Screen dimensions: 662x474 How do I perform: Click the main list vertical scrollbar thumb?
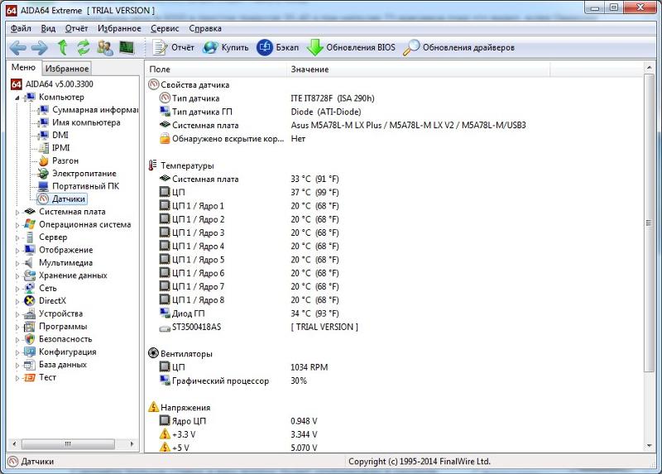(x=649, y=223)
